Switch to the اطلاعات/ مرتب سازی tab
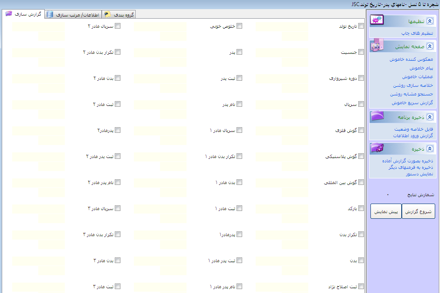The height and width of the screenshot is (293, 440). click(x=73, y=15)
